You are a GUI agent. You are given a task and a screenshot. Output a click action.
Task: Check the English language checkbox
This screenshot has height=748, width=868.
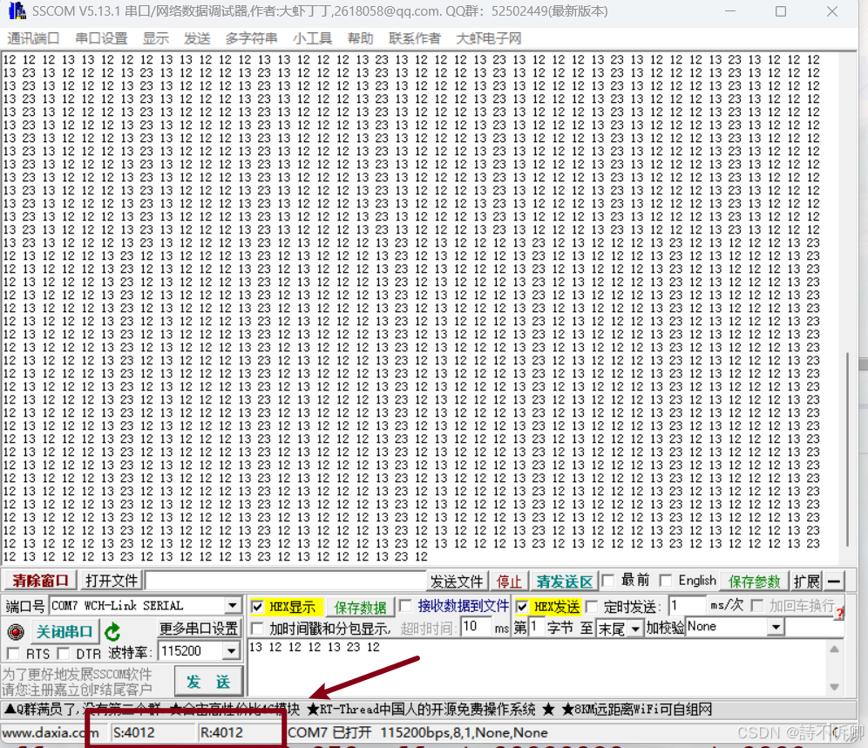[666, 581]
